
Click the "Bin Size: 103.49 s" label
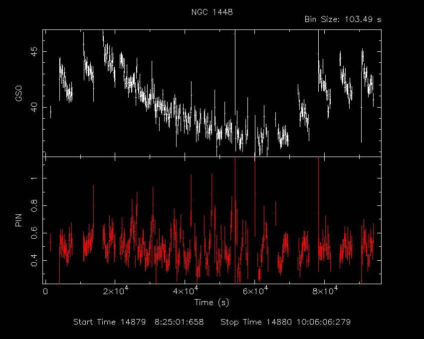(343, 19)
